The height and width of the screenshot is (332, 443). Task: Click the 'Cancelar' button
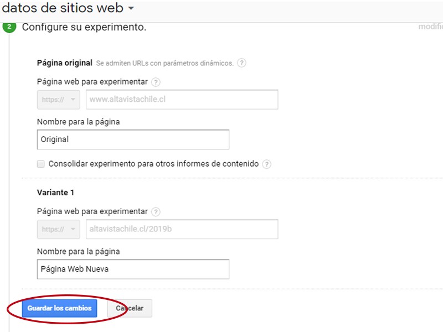pyautogui.click(x=130, y=308)
